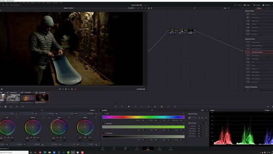Reset the Gain color wheel

69,118
